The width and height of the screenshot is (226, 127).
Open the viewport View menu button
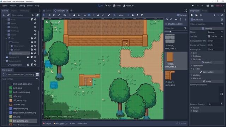click(x=121, y=15)
